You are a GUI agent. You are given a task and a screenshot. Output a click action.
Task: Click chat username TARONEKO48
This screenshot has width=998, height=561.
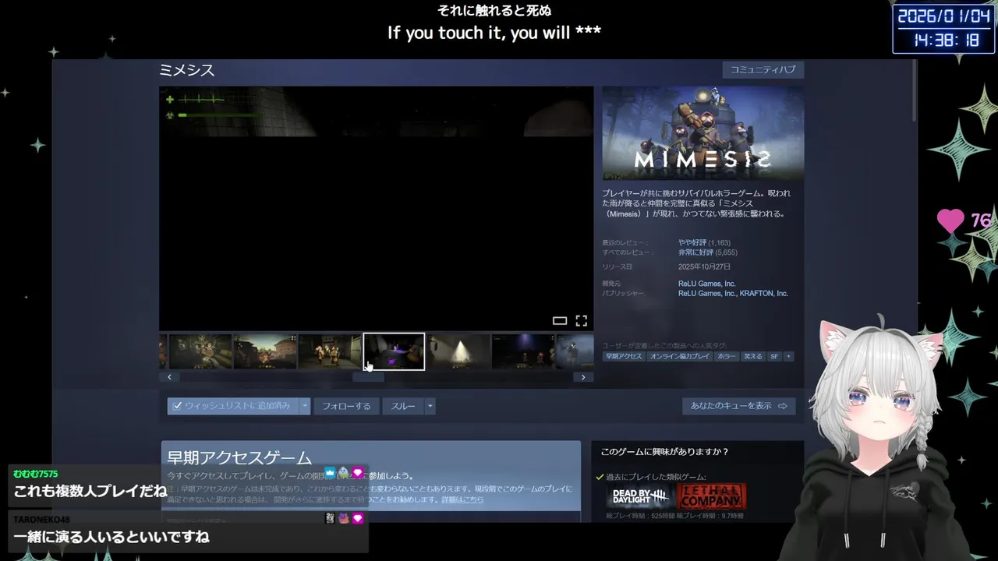tap(41, 519)
